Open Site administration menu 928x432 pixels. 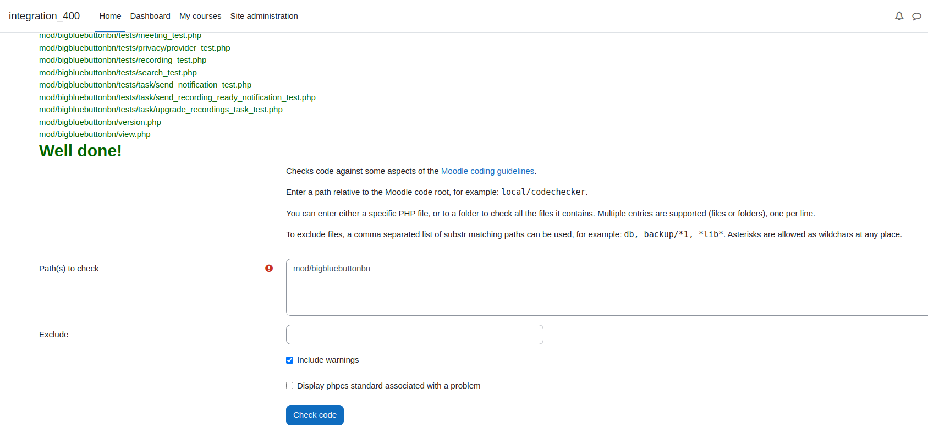264,16
